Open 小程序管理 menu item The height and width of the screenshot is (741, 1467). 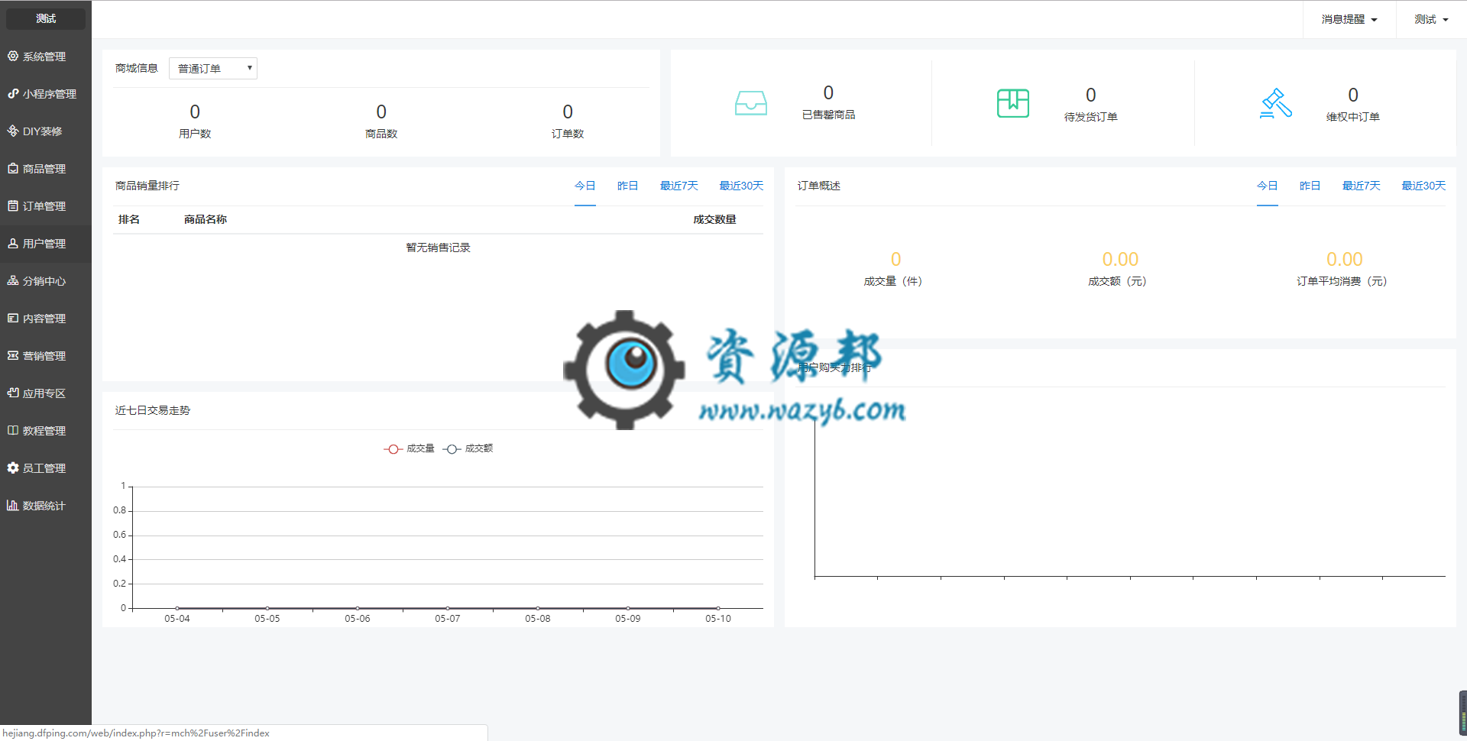click(46, 94)
